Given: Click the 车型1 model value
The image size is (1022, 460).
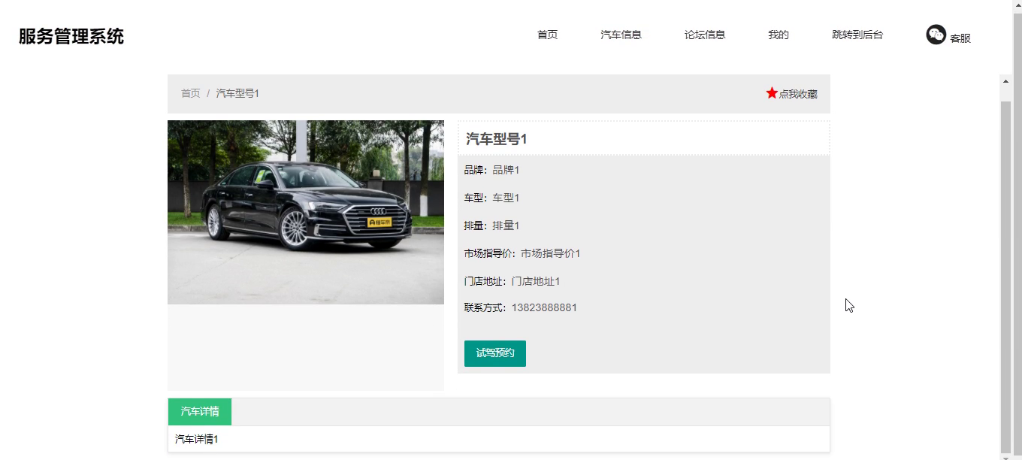Looking at the screenshot, I should point(506,198).
